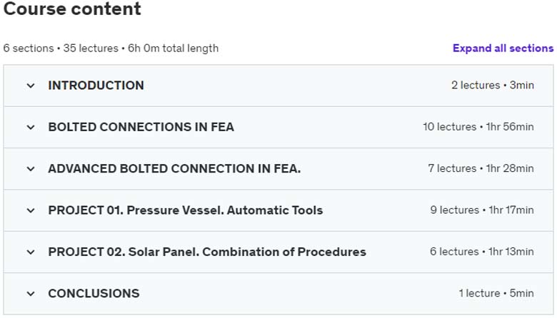Click the '2 lectures • 3min' label
The image size is (557, 318).
493,86
